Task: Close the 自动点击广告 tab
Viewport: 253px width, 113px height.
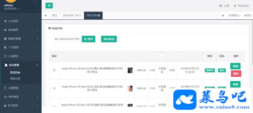Action: click(x=80, y=15)
